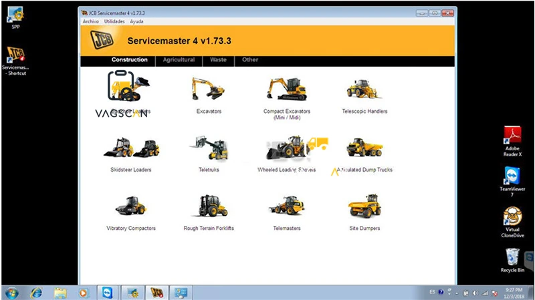Screen dimensions: 535x300
Task: Click the blue help question-mark tray icon
Action: 441,292
